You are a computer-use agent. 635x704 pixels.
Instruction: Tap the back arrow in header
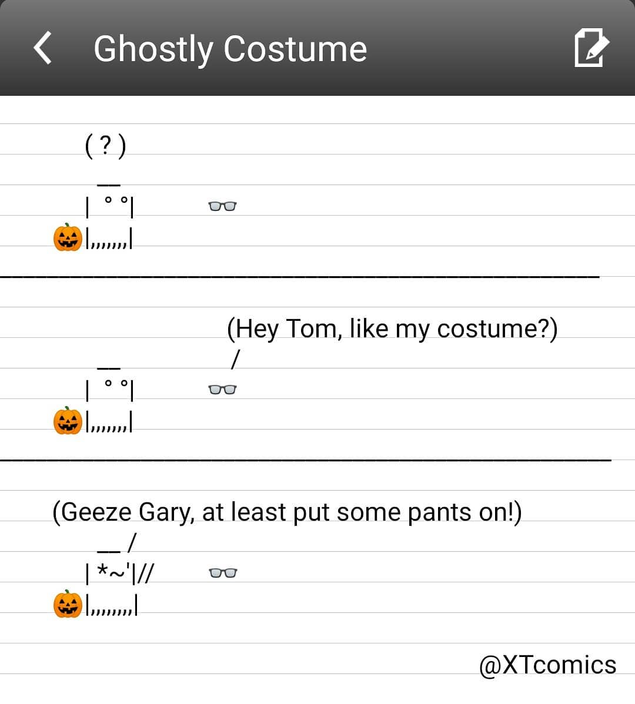pyautogui.click(x=43, y=48)
